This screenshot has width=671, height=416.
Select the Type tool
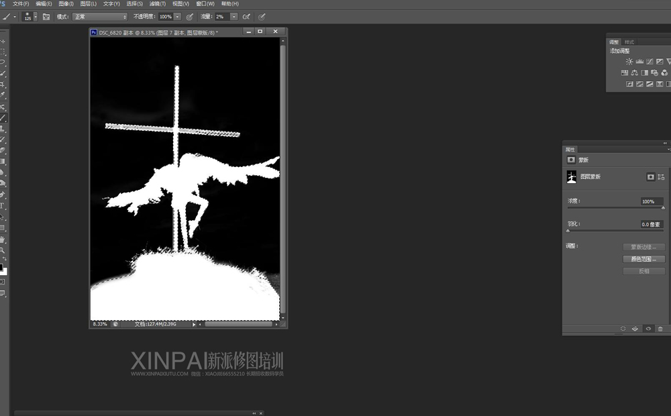[x=3, y=206]
